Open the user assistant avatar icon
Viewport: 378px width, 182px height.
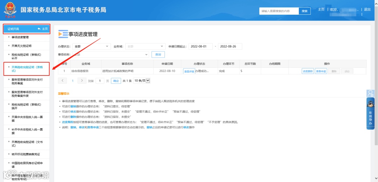370,93
